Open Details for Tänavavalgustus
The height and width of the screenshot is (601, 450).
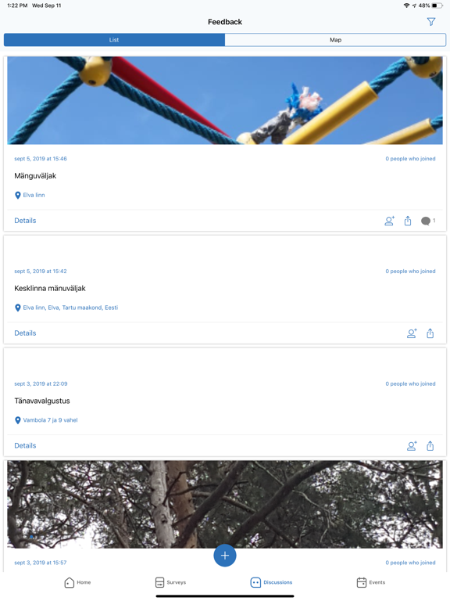pyautogui.click(x=25, y=446)
